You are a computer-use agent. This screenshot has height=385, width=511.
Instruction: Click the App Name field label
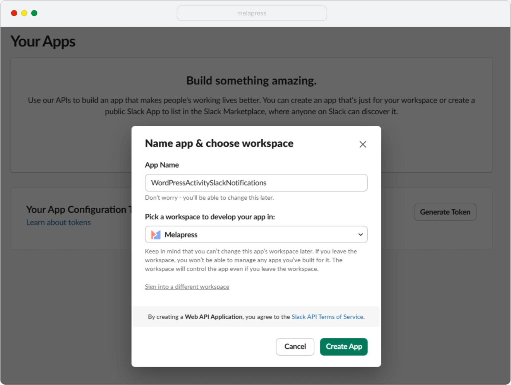pyautogui.click(x=162, y=165)
